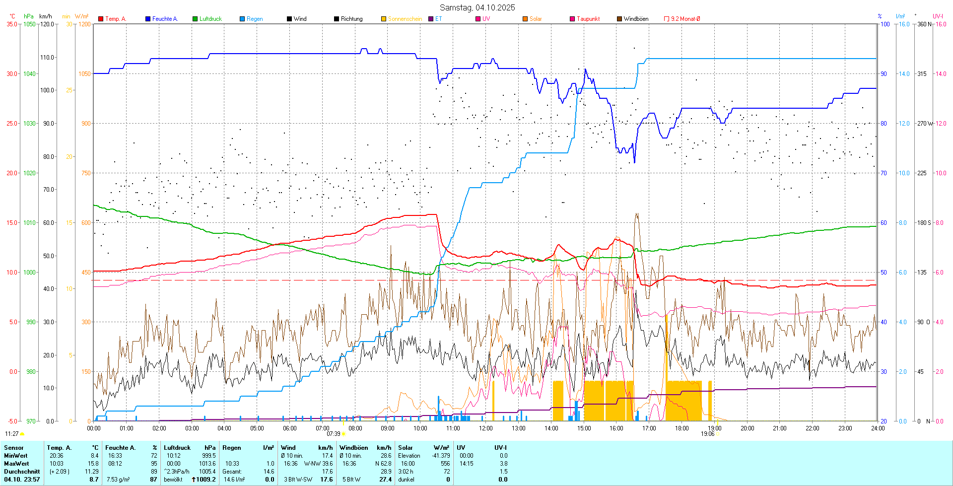
Task: Click the yellow Sonnenschein legend square
Action: pyautogui.click(x=384, y=19)
